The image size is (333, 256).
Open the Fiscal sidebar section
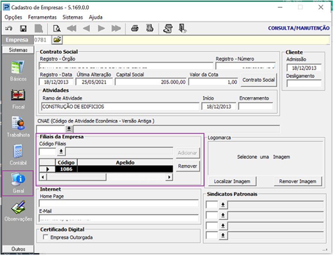point(18,99)
